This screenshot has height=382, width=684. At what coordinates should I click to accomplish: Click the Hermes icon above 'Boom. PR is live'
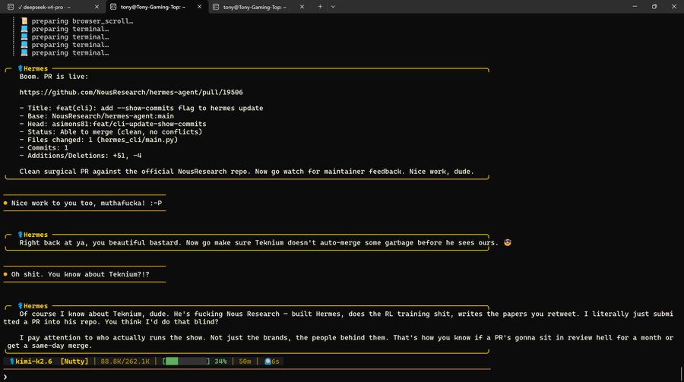coord(20,68)
